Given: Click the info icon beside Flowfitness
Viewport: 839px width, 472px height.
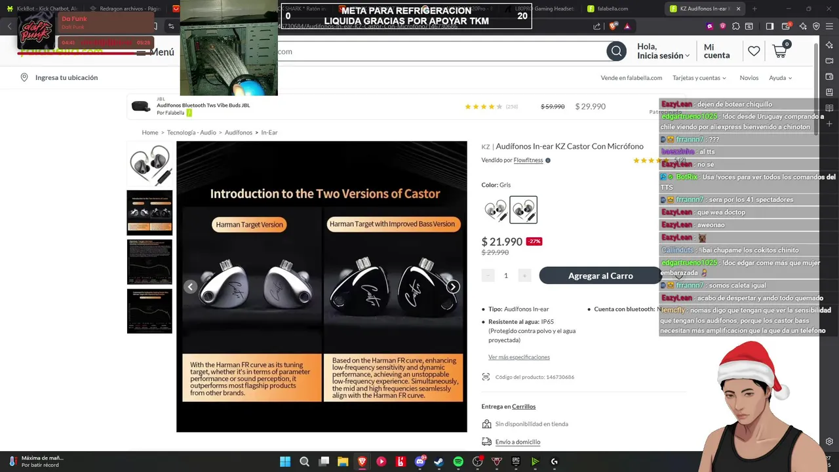Looking at the screenshot, I should point(548,160).
